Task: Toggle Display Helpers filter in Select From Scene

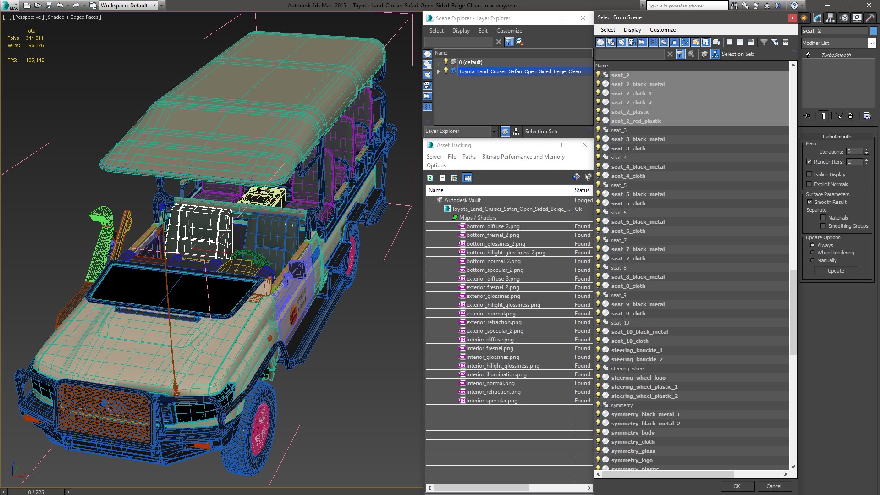Action: click(643, 42)
